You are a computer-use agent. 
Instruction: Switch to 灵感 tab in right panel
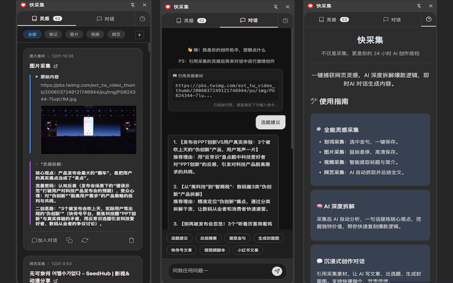(334, 19)
